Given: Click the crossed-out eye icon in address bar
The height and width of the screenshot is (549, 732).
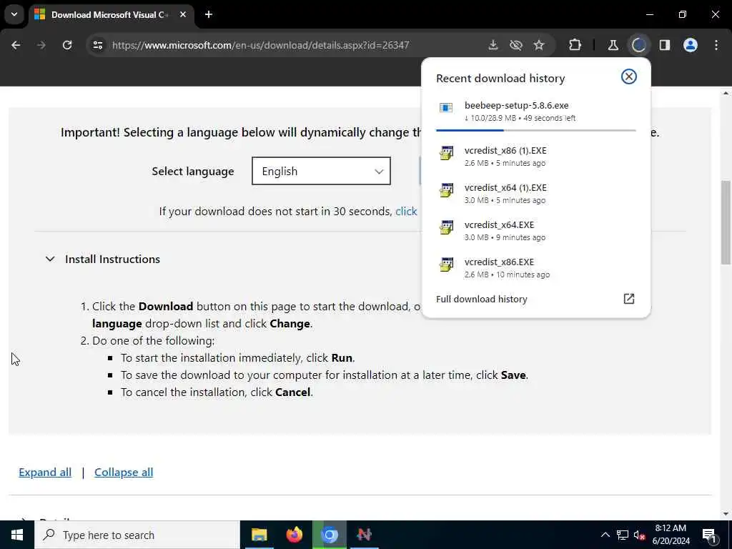Looking at the screenshot, I should [516, 45].
